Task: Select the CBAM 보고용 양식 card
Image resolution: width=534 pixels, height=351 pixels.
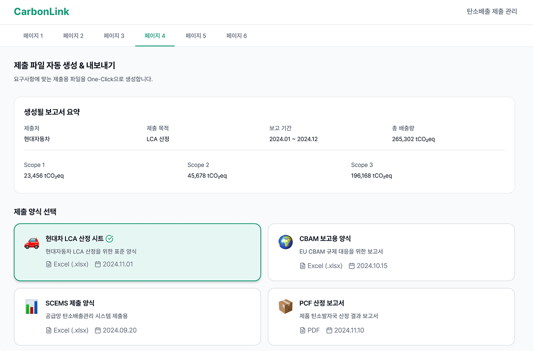Action: point(391,252)
